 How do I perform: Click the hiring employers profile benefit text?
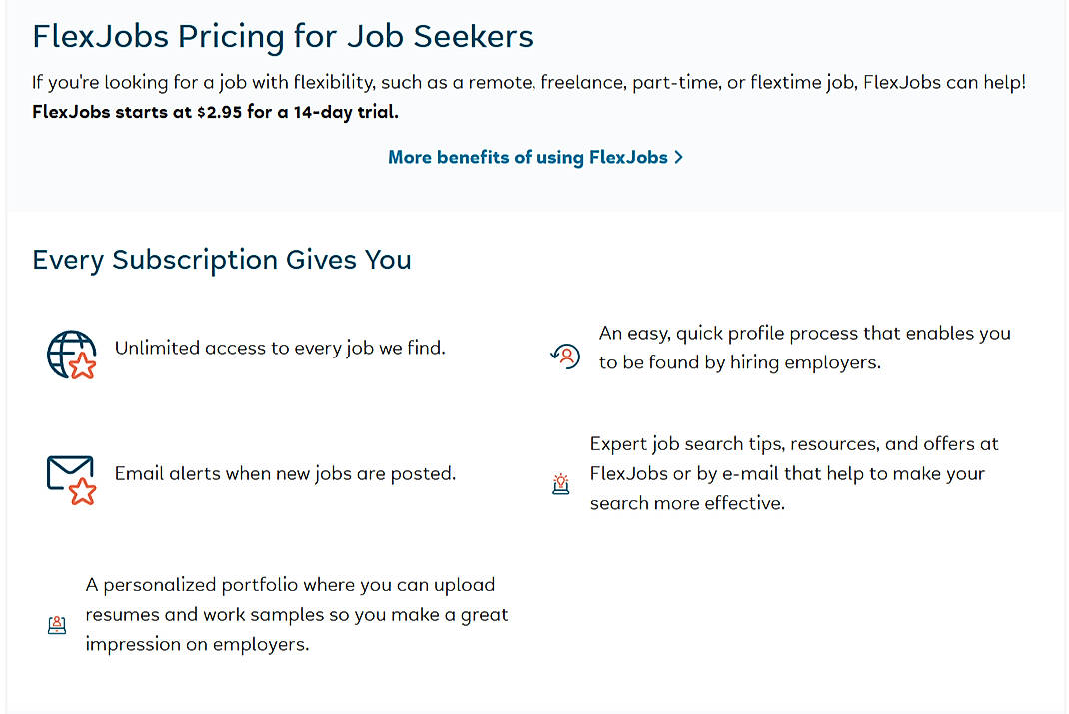(x=802, y=348)
